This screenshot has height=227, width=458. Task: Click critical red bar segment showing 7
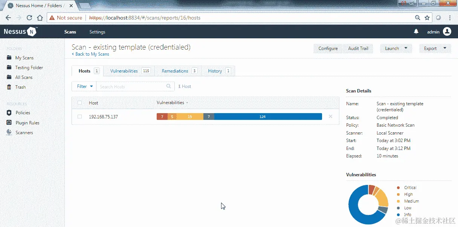coord(162,117)
